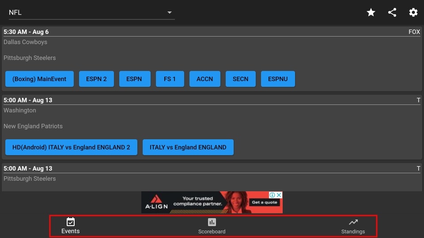Open settings via gear icon
424x238 pixels.
(413, 12)
